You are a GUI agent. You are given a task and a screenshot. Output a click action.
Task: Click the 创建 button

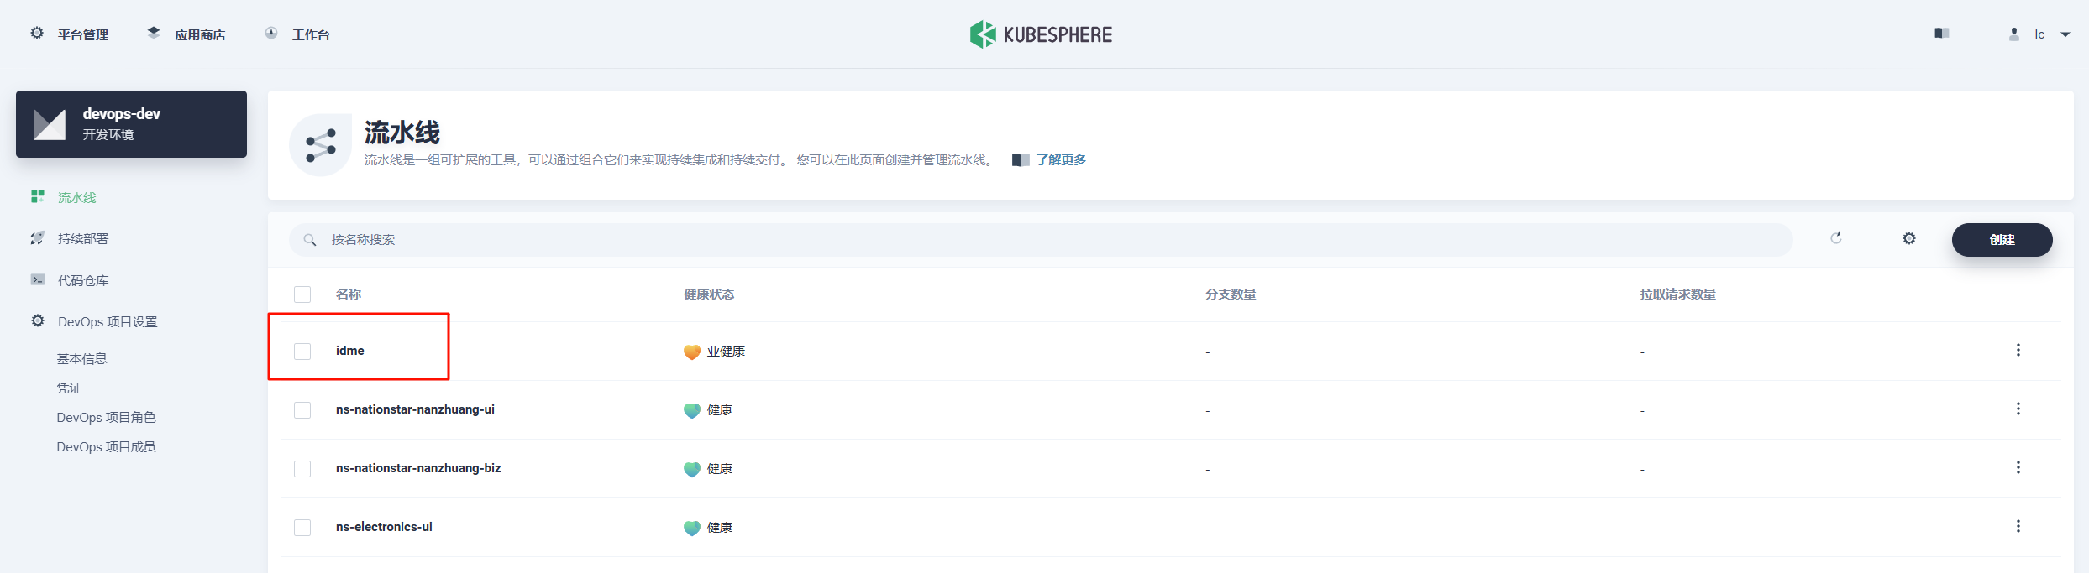[2002, 240]
